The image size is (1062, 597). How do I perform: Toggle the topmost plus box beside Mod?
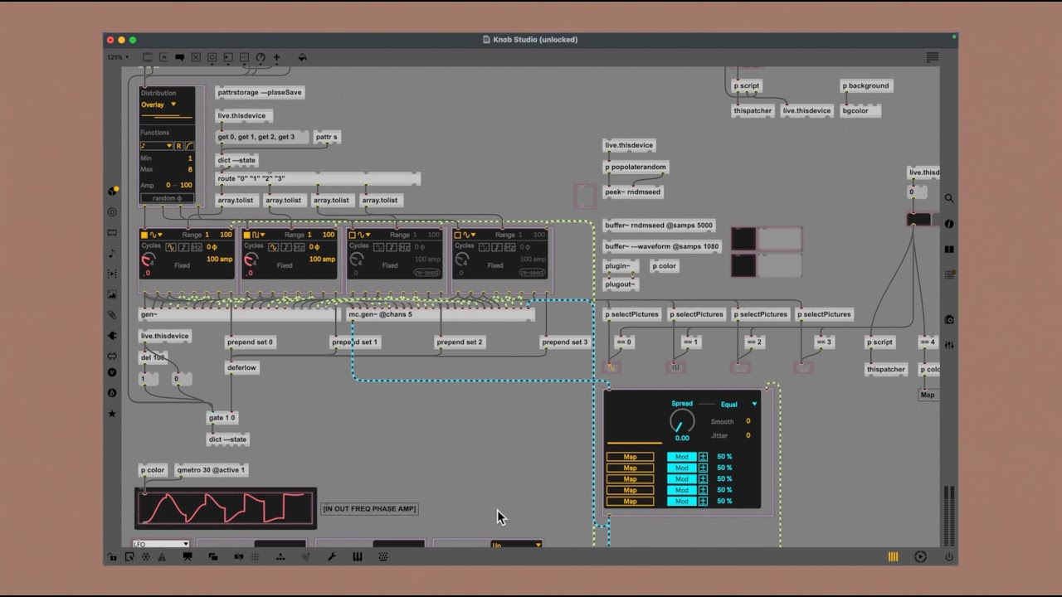703,457
